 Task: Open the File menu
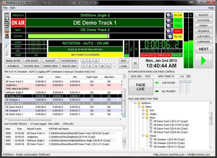[x=5, y=8]
